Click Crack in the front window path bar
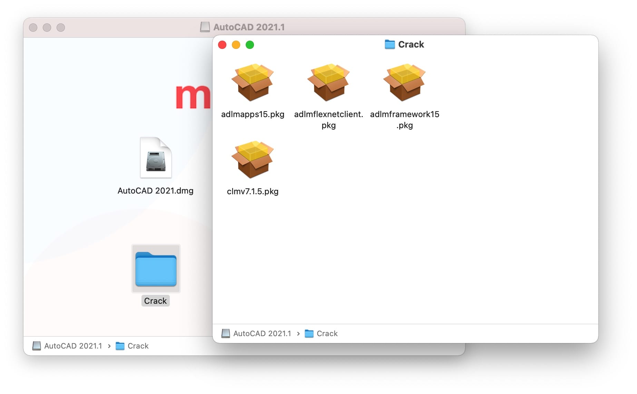 [327, 333]
